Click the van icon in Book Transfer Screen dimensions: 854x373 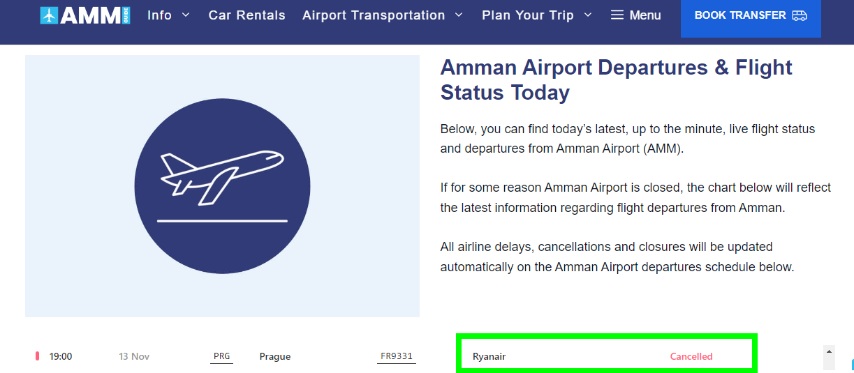[x=800, y=15]
